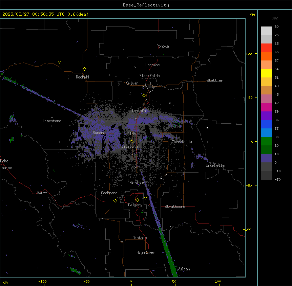Viewport: 292px width, 286px height.
Task: Click the Limestone label
Action: (x=52, y=121)
